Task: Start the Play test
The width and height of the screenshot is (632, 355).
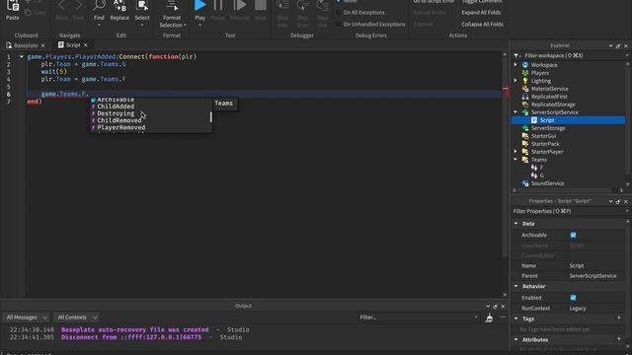Action: point(199,6)
